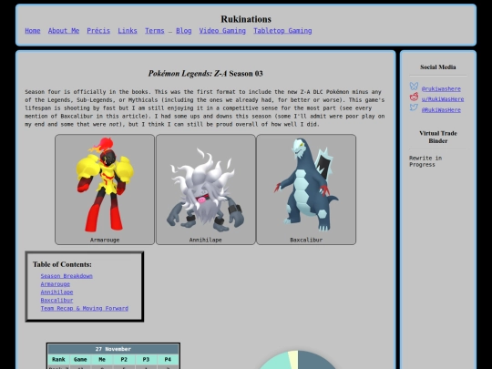This screenshot has height=369, width=492.
Task: Click the Twitter bird icon
Action: [414, 108]
